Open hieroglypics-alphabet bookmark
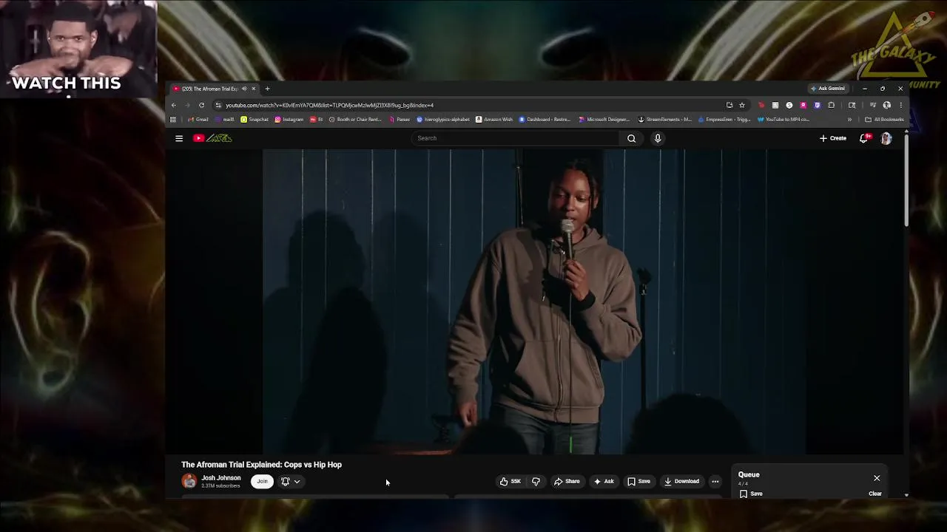947x532 pixels. 443,120
